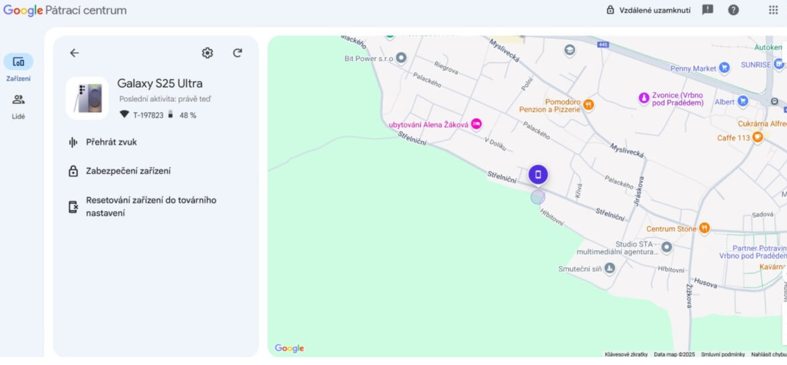Refresh the device location
The height and width of the screenshot is (365, 787).
(x=237, y=53)
